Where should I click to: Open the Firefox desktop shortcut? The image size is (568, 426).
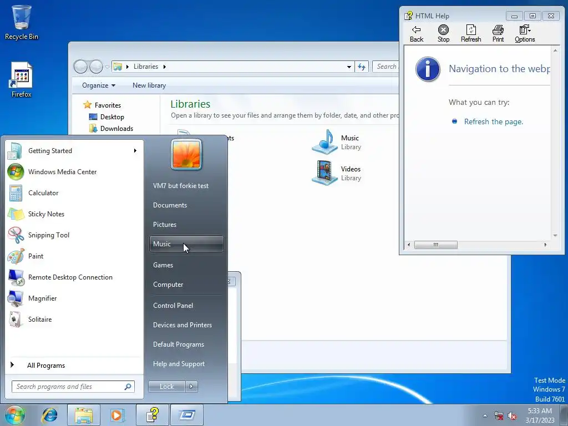point(22,80)
